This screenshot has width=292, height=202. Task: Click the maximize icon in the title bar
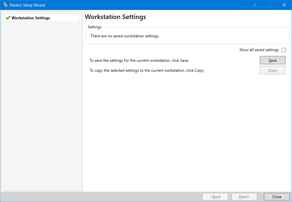coord(269,5)
